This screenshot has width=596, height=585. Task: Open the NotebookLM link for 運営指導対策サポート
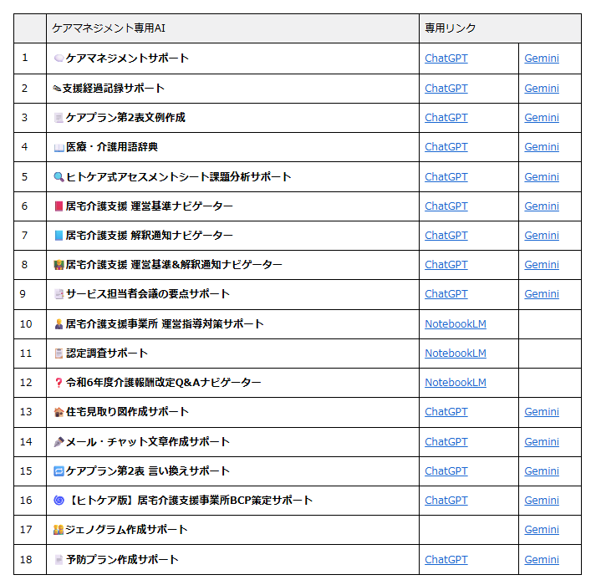[x=455, y=323]
